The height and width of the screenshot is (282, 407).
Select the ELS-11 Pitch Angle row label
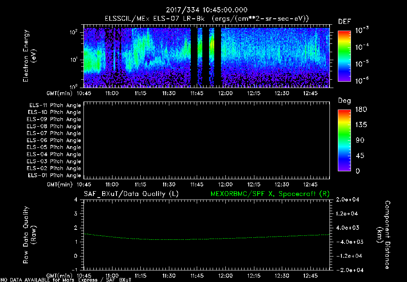(x=55, y=106)
